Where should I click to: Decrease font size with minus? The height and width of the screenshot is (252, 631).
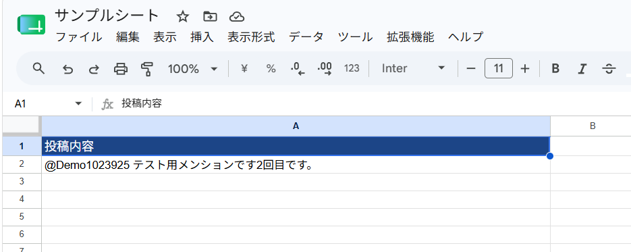coord(471,69)
